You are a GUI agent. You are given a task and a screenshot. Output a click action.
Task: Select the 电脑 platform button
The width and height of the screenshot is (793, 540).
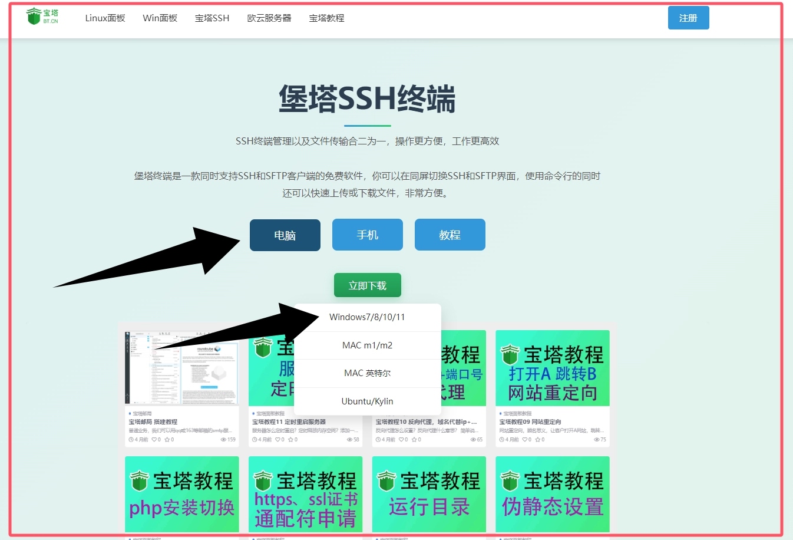285,235
